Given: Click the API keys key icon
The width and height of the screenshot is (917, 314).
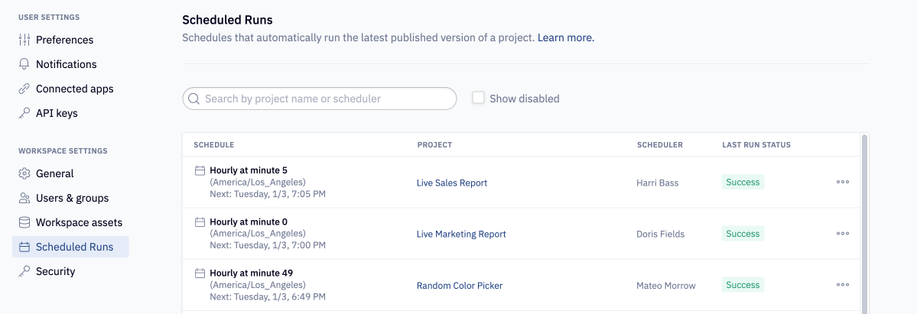Looking at the screenshot, I should (x=24, y=113).
